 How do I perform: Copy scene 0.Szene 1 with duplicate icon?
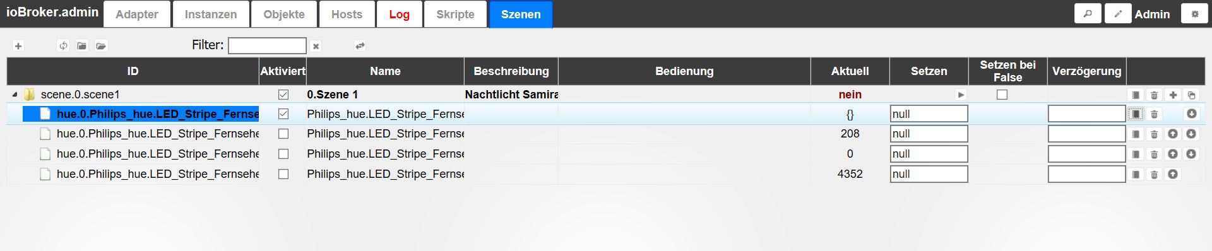coord(1192,95)
